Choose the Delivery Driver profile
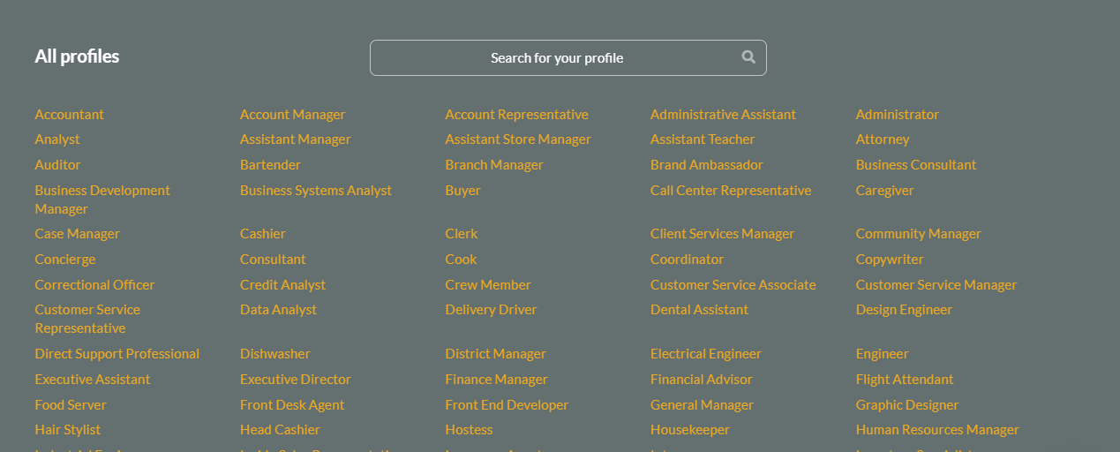Screen dimensions: 1120x452 491,310
